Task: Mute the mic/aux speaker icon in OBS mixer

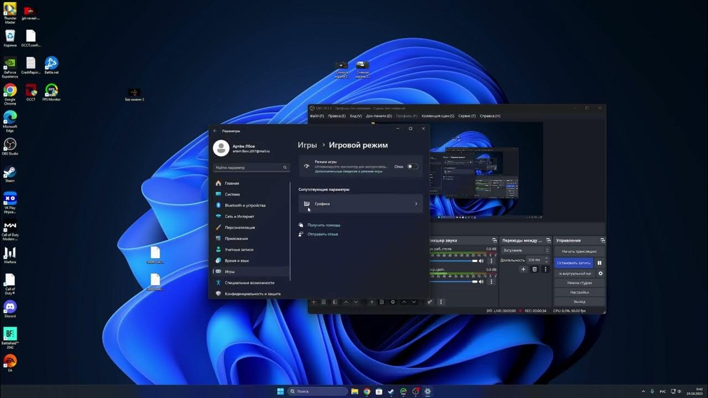Action: pyautogui.click(x=481, y=281)
